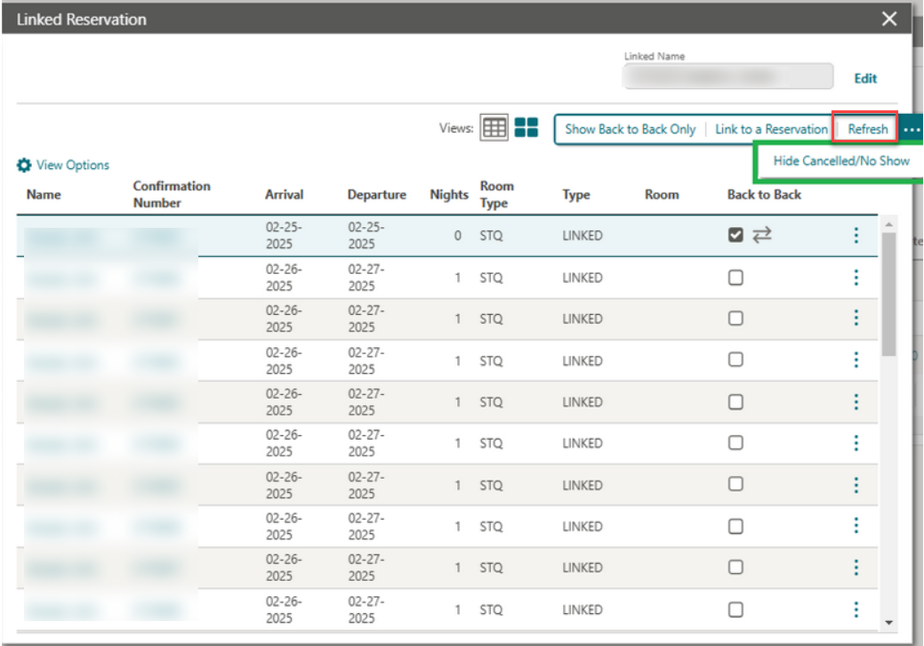Choose Hide Cancelled/No Show from the menu
Image resolution: width=924 pixels, height=646 pixels.
[841, 161]
